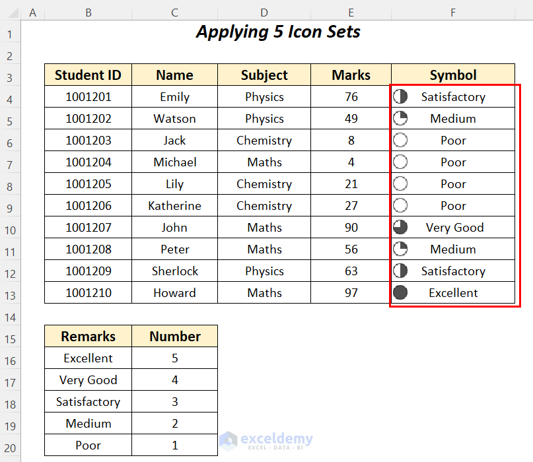This screenshot has height=462, width=533.
Task: Click the full black circle icon in Howard's row
Action: (x=400, y=293)
